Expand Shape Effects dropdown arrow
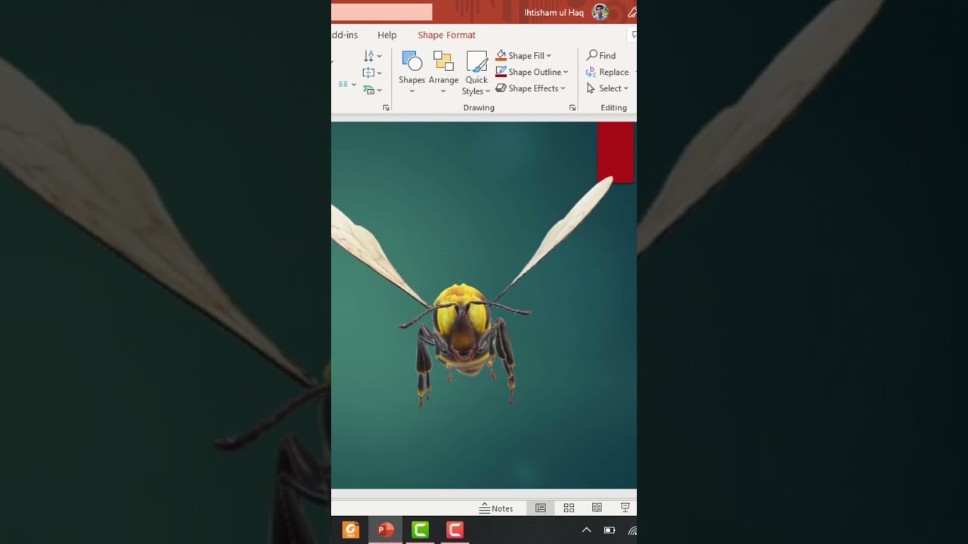Image resolution: width=968 pixels, height=544 pixels. (x=563, y=89)
